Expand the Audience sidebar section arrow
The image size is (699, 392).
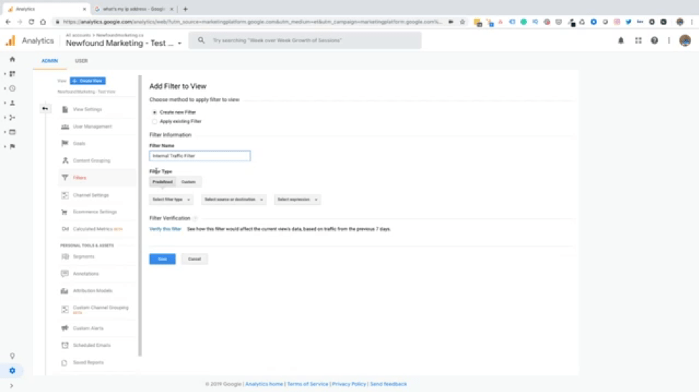[5, 103]
